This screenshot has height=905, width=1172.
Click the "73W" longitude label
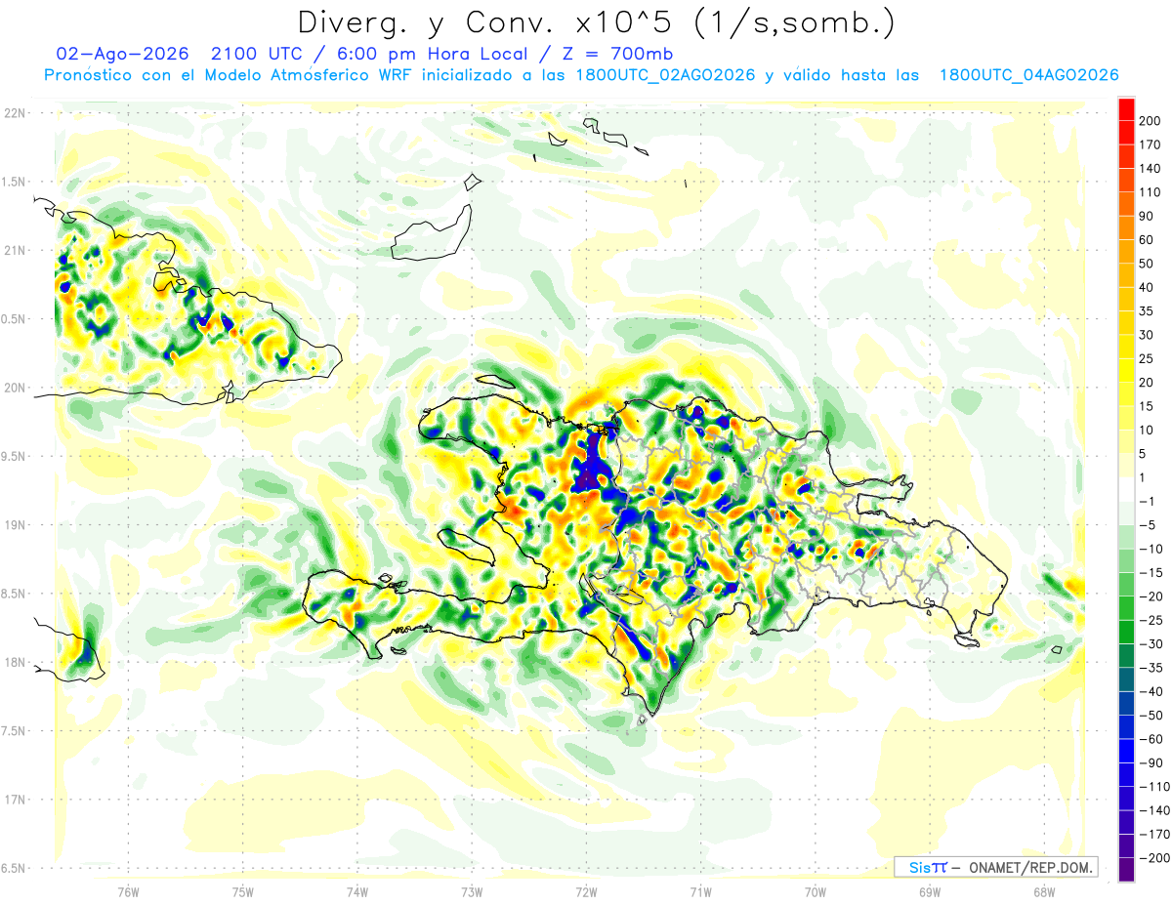coord(472,892)
